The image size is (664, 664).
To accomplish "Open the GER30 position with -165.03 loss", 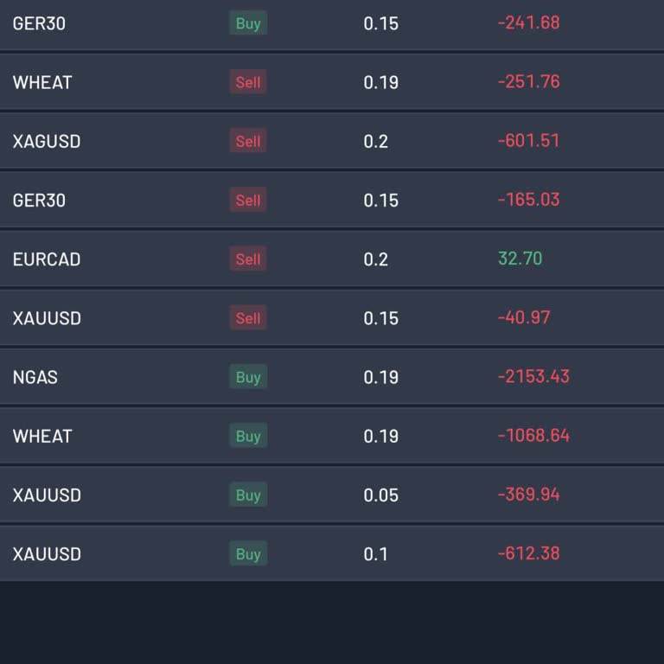I will (39, 200).
